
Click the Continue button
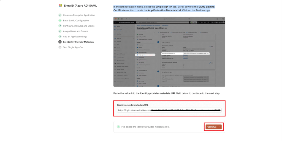[x=214, y=127]
